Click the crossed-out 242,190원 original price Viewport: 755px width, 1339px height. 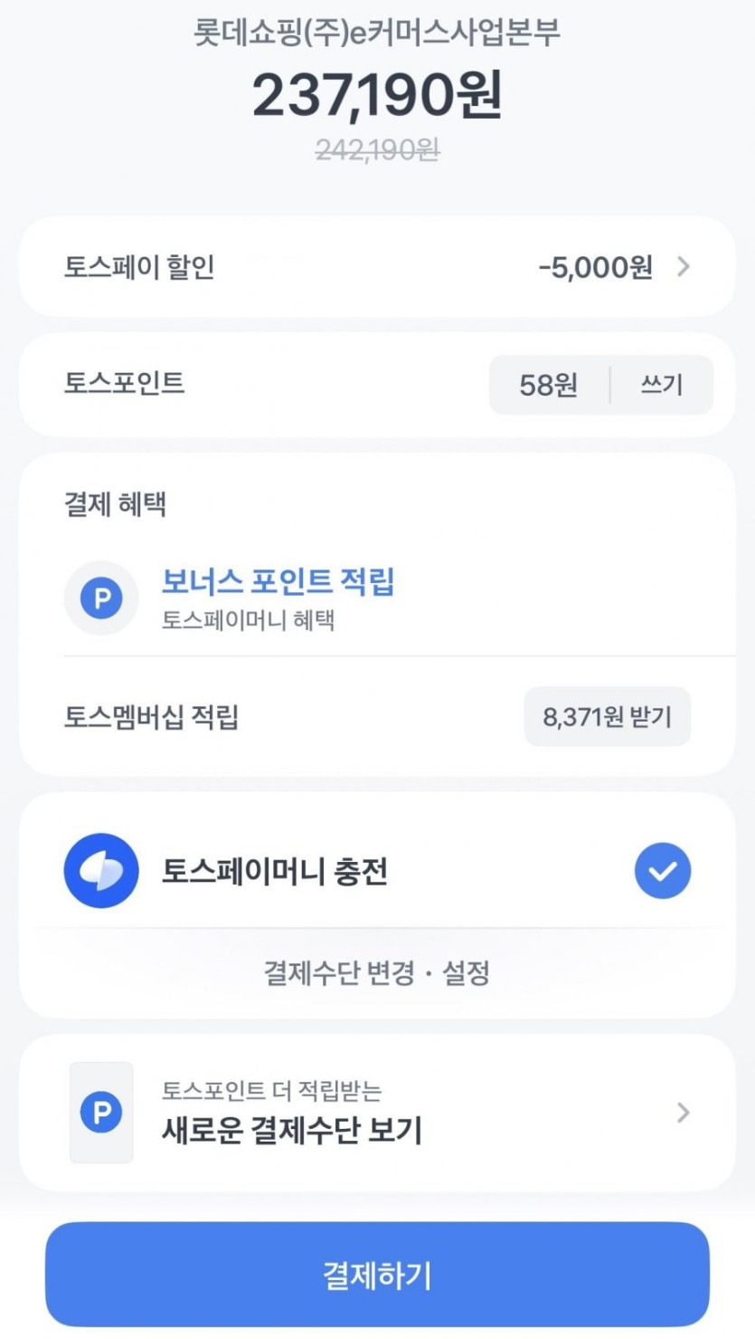click(x=376, y=149)
